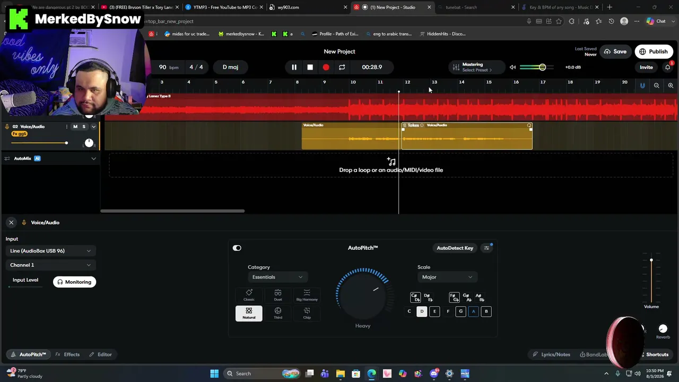
Task: Click the Publish button
Action: 654,51
